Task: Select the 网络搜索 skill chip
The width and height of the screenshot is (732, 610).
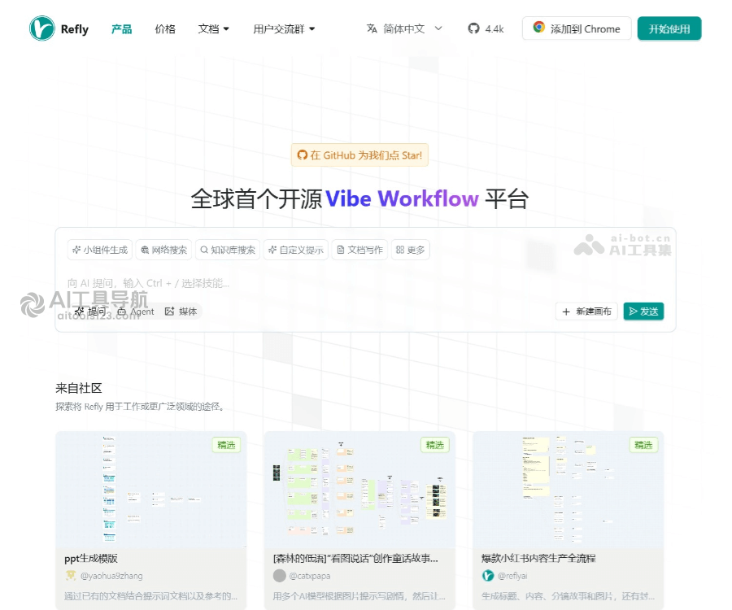Action: point(163,250)
